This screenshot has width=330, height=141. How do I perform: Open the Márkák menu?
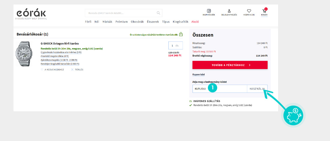pos(107,22)
